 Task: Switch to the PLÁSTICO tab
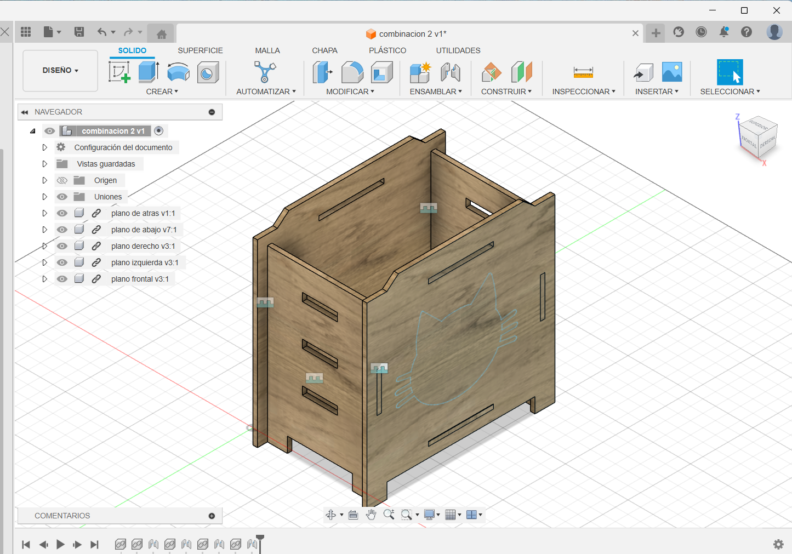click(388, 50)
